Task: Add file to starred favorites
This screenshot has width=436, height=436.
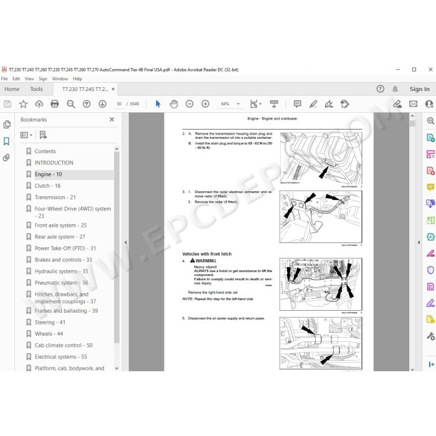Action: [x=23, y=104]
